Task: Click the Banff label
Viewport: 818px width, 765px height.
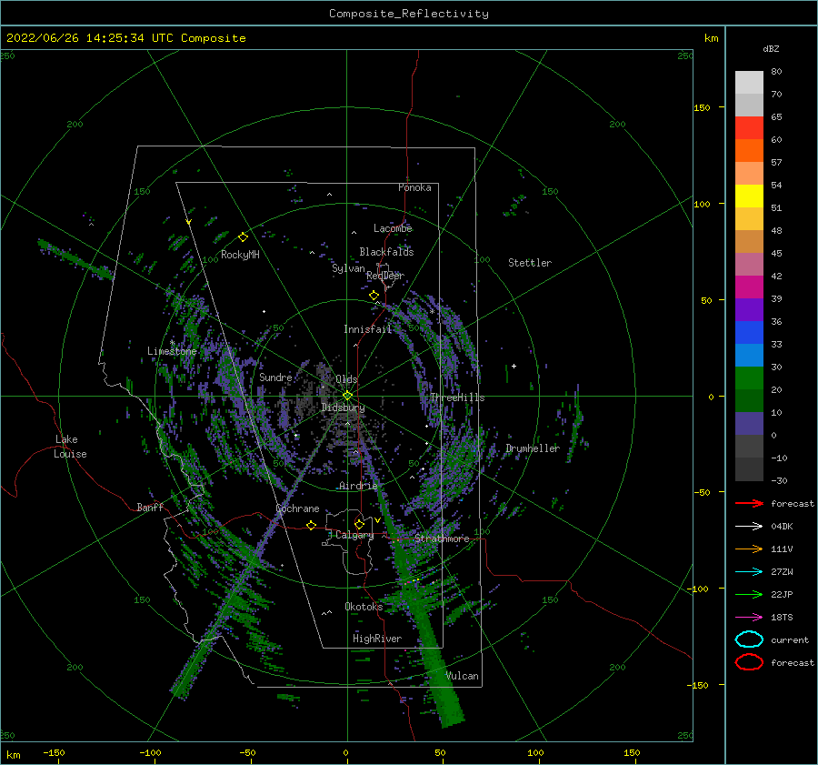Action: pyautogui.click(x=150, y=507)
